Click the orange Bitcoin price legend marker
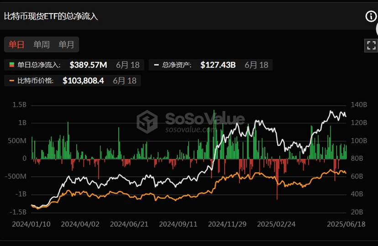 pos(11,81)
